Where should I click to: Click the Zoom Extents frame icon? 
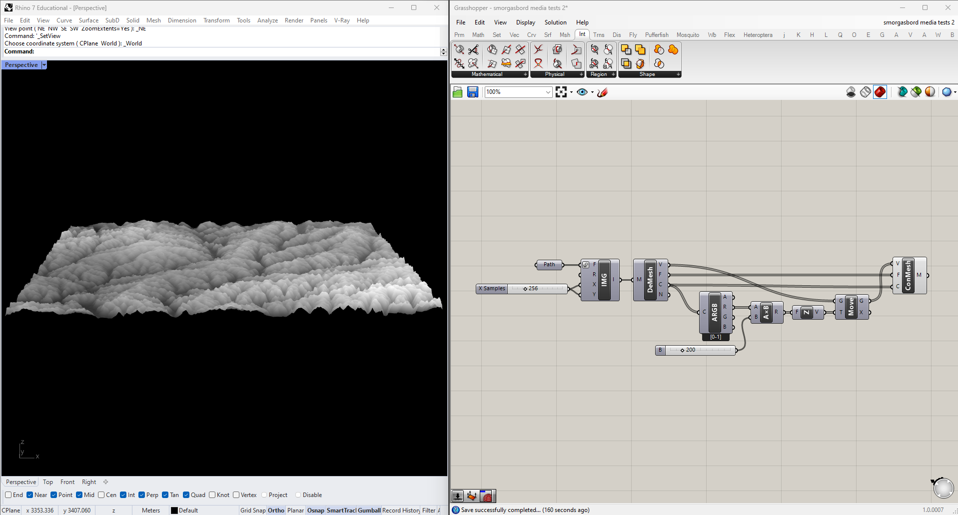click(x=561, y=92)
